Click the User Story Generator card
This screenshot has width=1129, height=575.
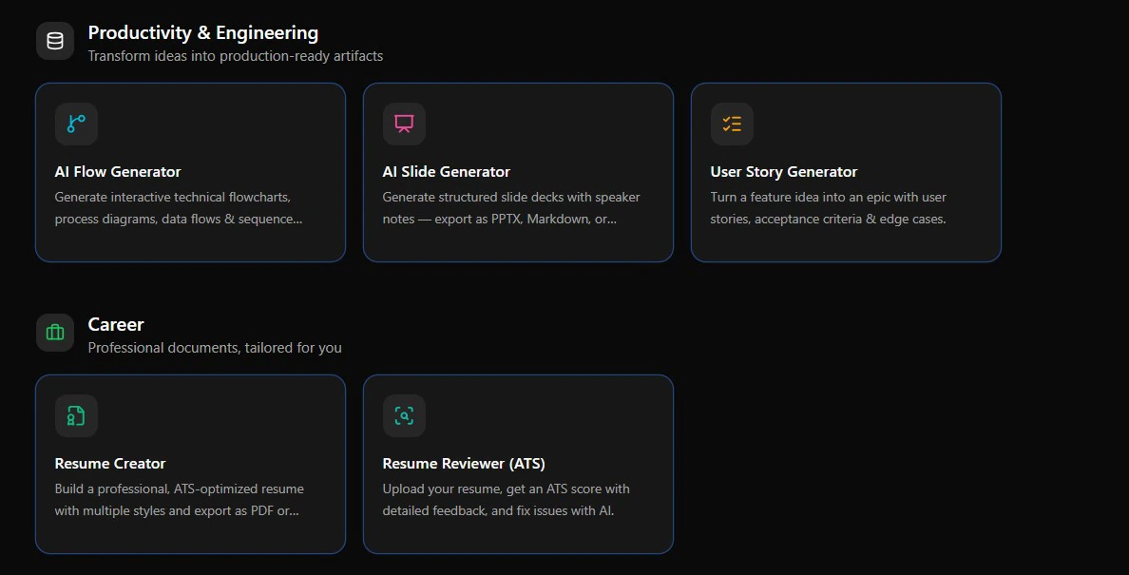pos(846,172)
